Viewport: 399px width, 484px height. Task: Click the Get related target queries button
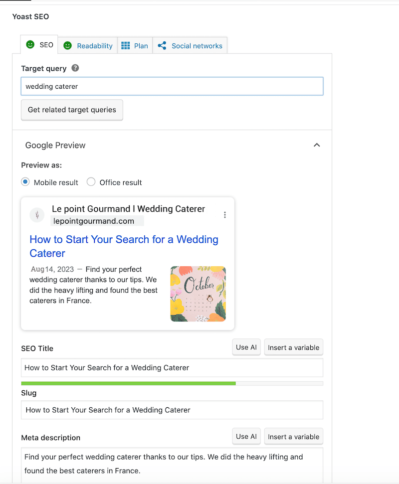72,110
